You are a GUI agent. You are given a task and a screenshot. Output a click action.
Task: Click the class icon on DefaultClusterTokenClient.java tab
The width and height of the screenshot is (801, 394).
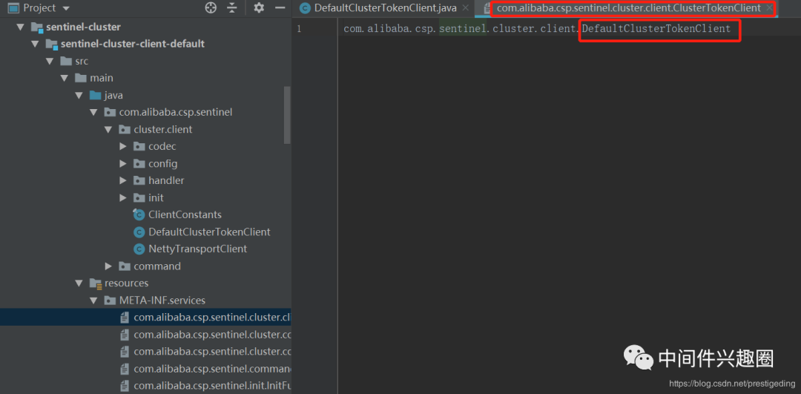pos(305,7)
